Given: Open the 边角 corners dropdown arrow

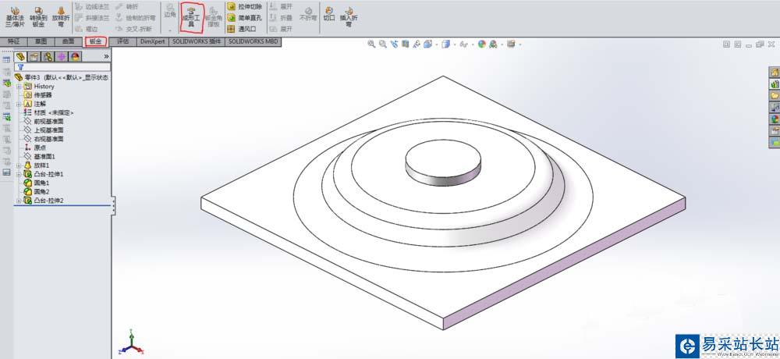Looking at the screenshot, I should [x=170, y=30].
